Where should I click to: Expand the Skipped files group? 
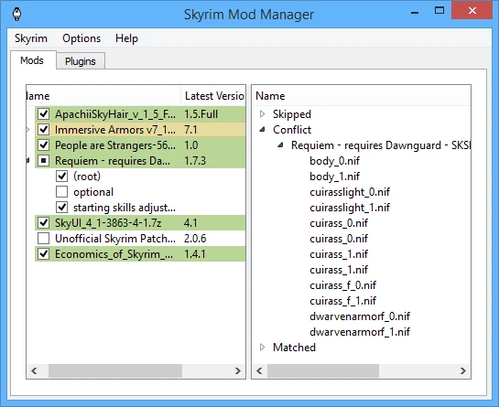(x=262, y=113)
